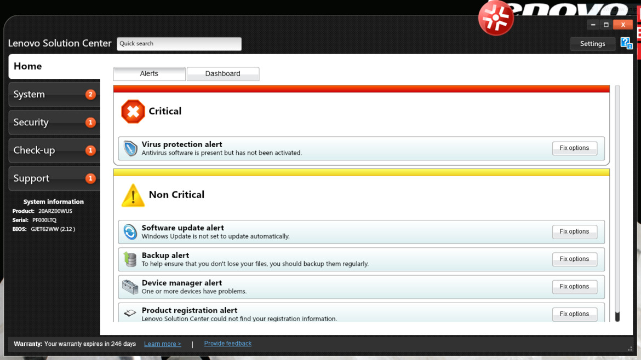Select the Backup alert title

[165, 256]
